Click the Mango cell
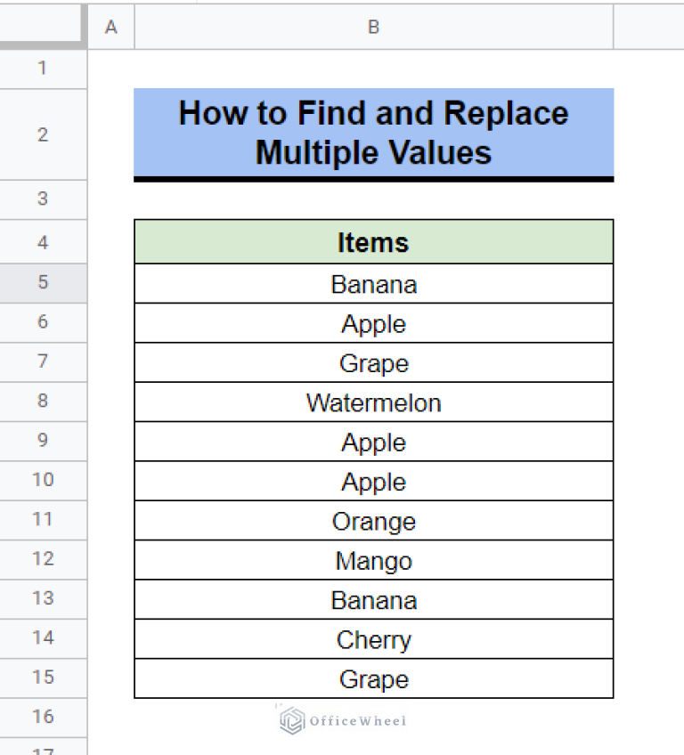Screen dimensions: 684x755 [x=373, y=561]
